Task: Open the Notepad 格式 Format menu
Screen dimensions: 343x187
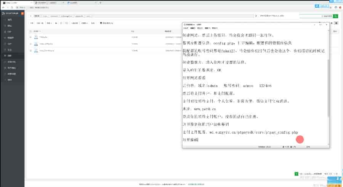Action: (200, 28)
